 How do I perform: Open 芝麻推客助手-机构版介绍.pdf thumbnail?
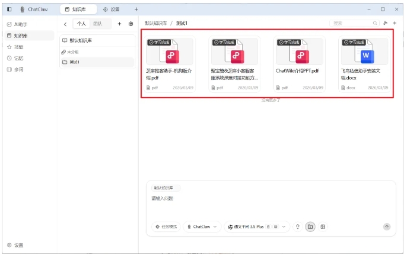click(170, 51)
